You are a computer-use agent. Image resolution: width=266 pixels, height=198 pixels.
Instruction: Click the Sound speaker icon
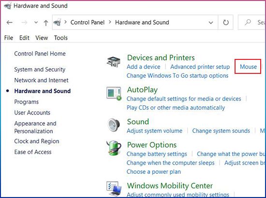click(114, 125)
